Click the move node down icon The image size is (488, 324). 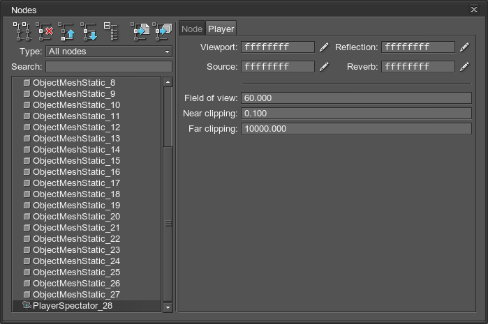tap(89, 31)
